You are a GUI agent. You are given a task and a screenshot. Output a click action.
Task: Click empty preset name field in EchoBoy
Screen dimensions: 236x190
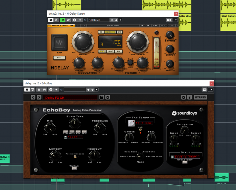point(75,89)
